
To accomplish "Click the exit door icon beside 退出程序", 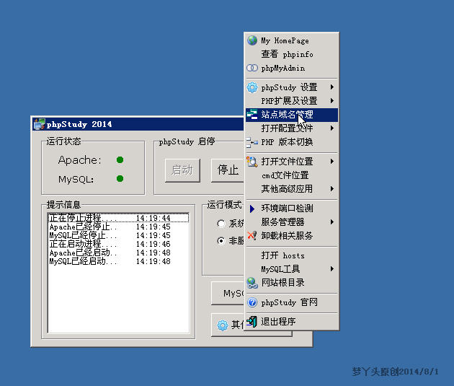I will (252, 322).
